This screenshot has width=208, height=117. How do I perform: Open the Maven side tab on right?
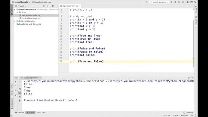(196, 9)
